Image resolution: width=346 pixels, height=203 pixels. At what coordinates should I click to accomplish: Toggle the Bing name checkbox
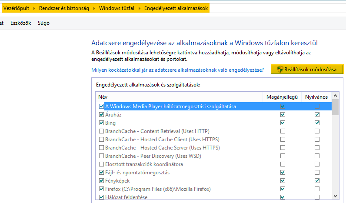pos(102,123)
